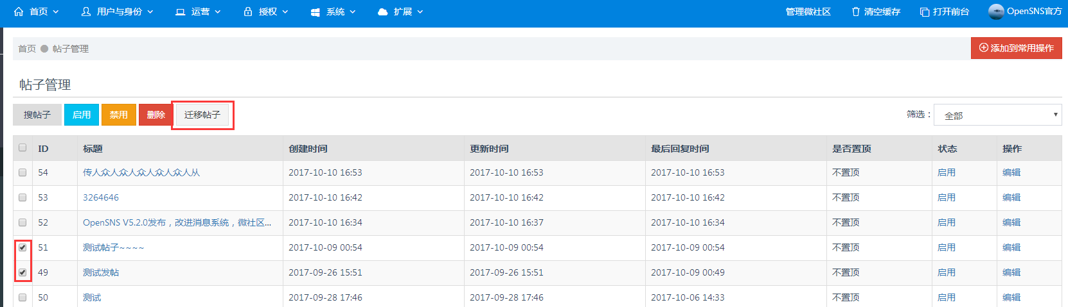Image resolution: width=1068 pixels, height=307 pixels.
Task: Click the cloud icon beside 扩展
Action: point(383,12)
